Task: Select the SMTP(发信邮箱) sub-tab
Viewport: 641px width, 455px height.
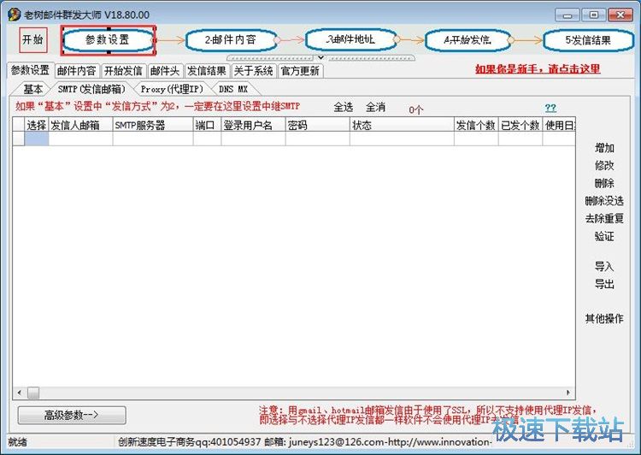Action: (x=91, y=89)
